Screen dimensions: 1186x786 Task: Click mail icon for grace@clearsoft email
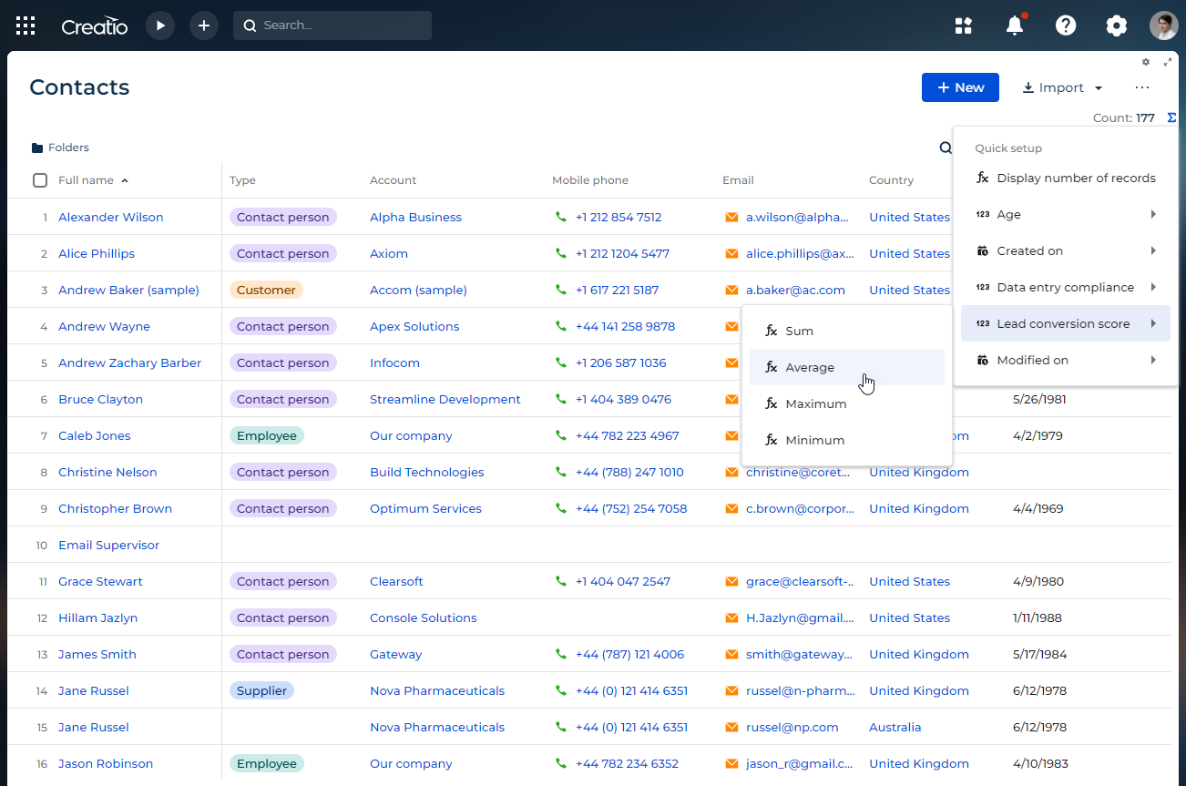[x=731, y=581]
